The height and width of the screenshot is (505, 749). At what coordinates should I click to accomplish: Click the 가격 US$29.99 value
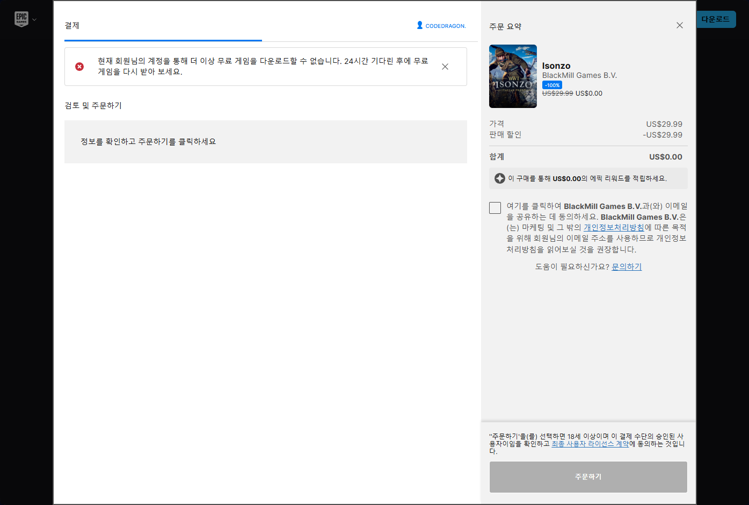[664, 124]
